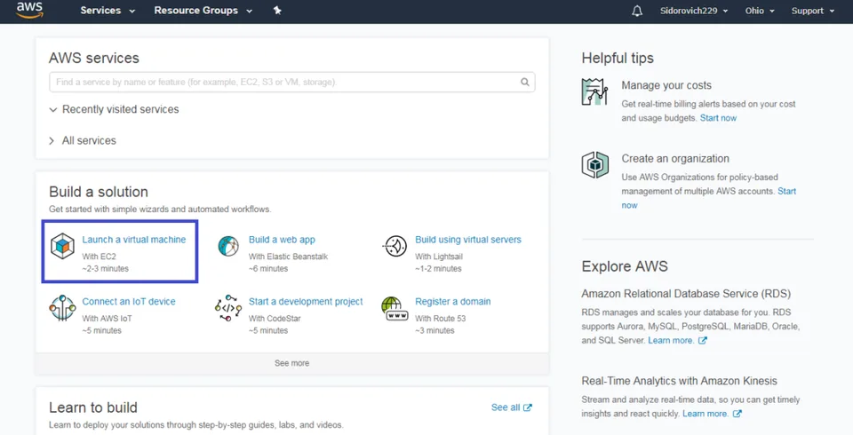Click the Route 53 domain icon
853x435 pixels.
pos(394,308)
